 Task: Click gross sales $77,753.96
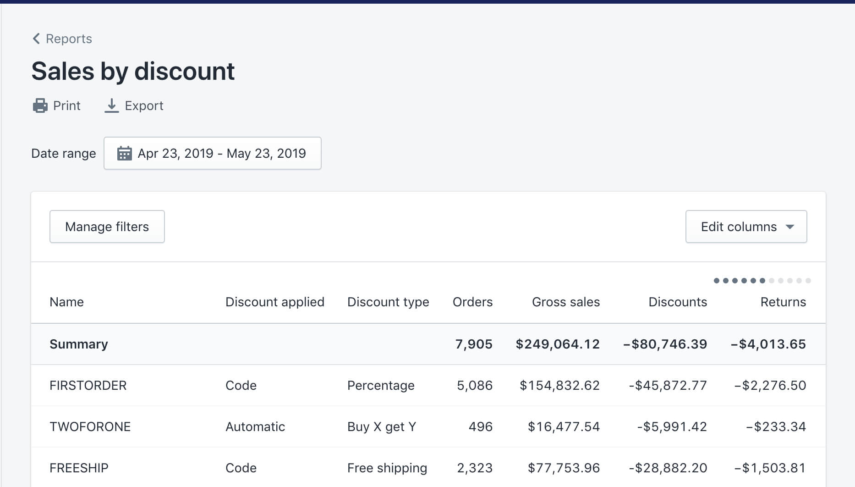point(564,468)
